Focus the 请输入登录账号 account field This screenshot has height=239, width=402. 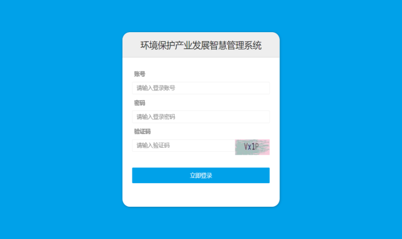point(201,88)
